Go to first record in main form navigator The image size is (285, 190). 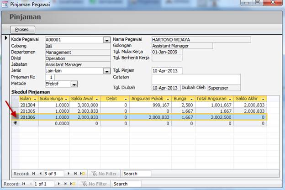tap(24, 184)
